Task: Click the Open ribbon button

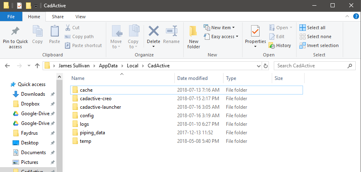Action: (280, 28)
